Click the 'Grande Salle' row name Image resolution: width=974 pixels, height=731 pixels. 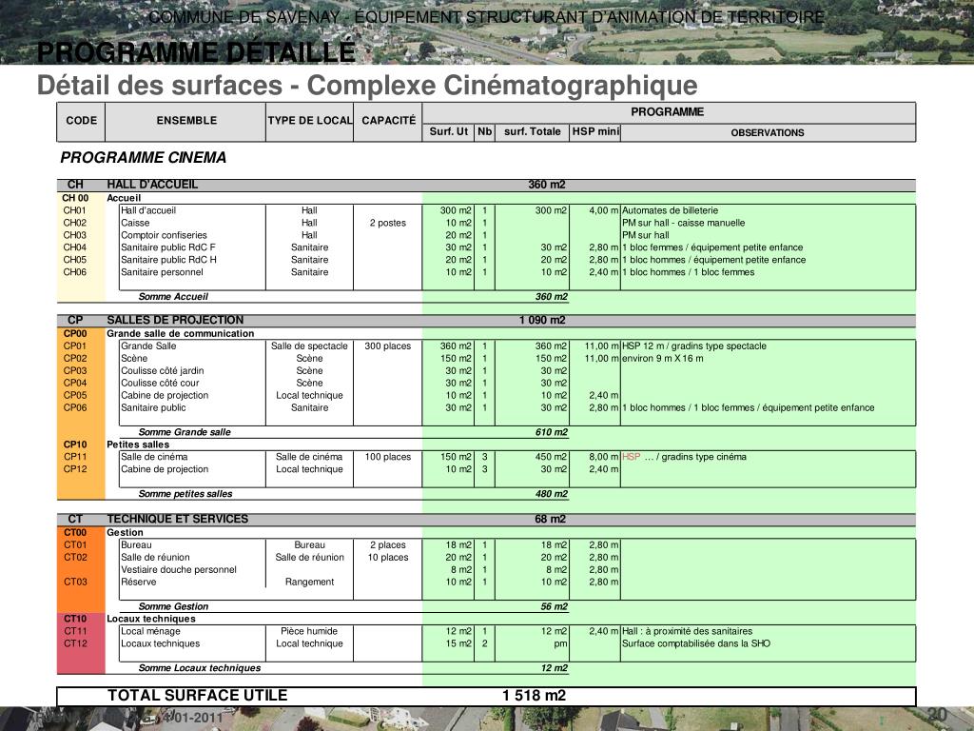tap(148, 346)
